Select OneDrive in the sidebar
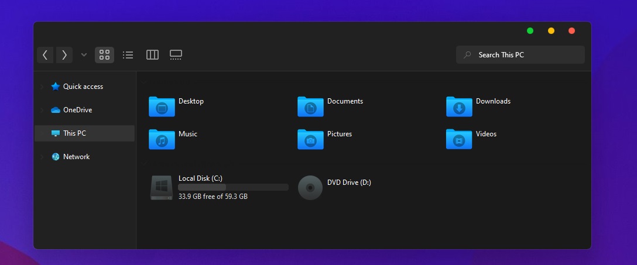The height and width of the screenshot is (265, 637). [77, 110]
